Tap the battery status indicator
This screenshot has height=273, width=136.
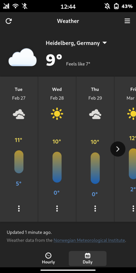coord(116,6)
